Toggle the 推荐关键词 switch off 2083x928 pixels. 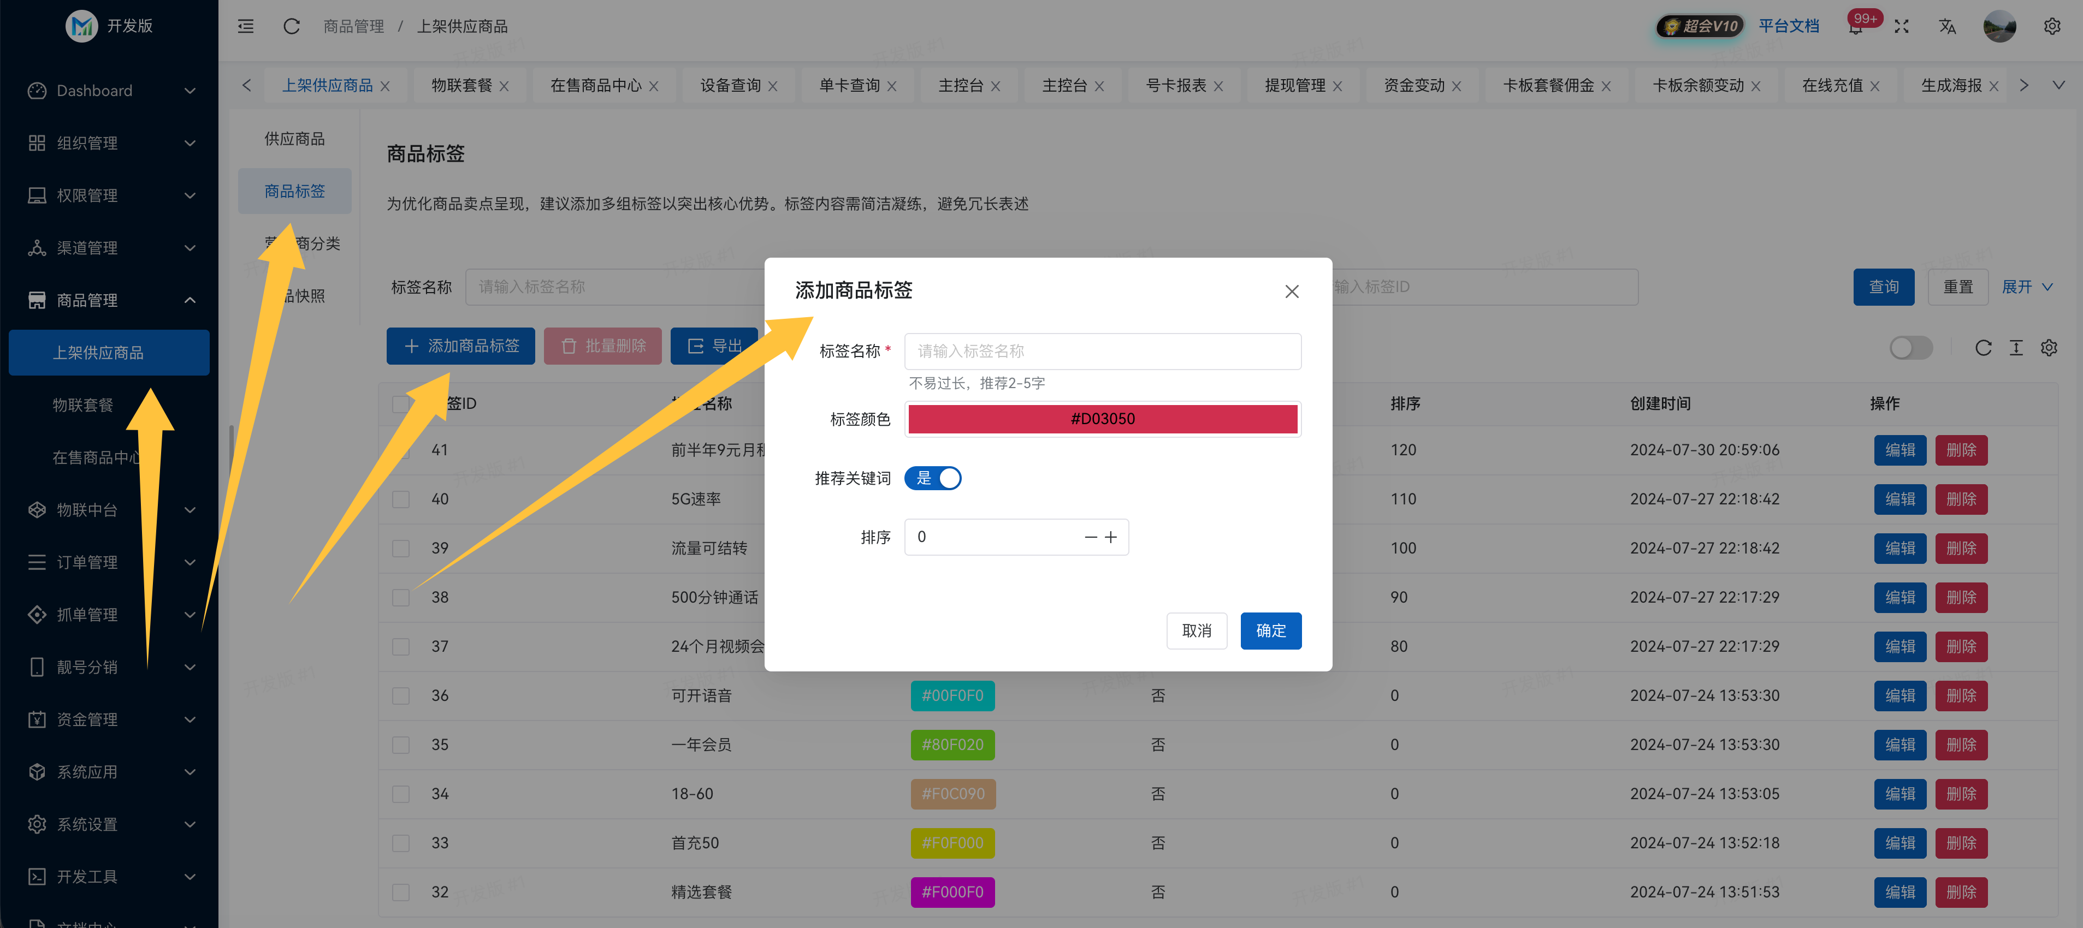point(932,478)
